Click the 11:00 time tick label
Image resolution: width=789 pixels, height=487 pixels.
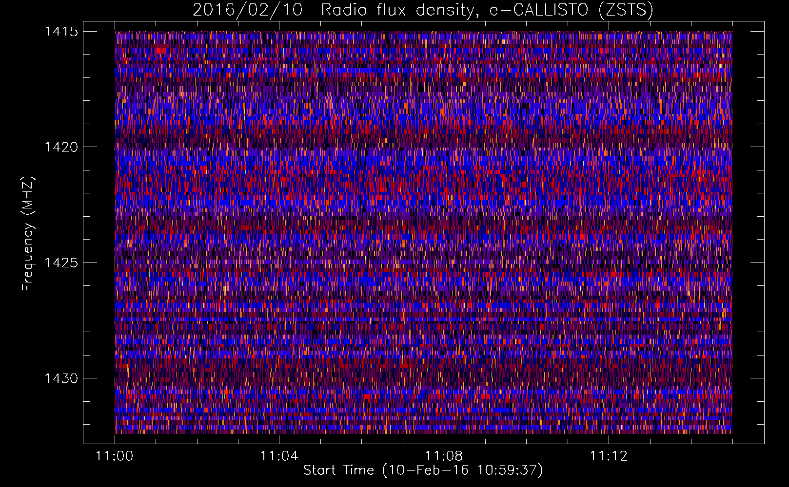coord(115,456)
